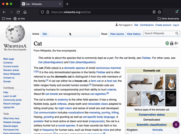Click the green plus good article icon

tap(167, 43)
